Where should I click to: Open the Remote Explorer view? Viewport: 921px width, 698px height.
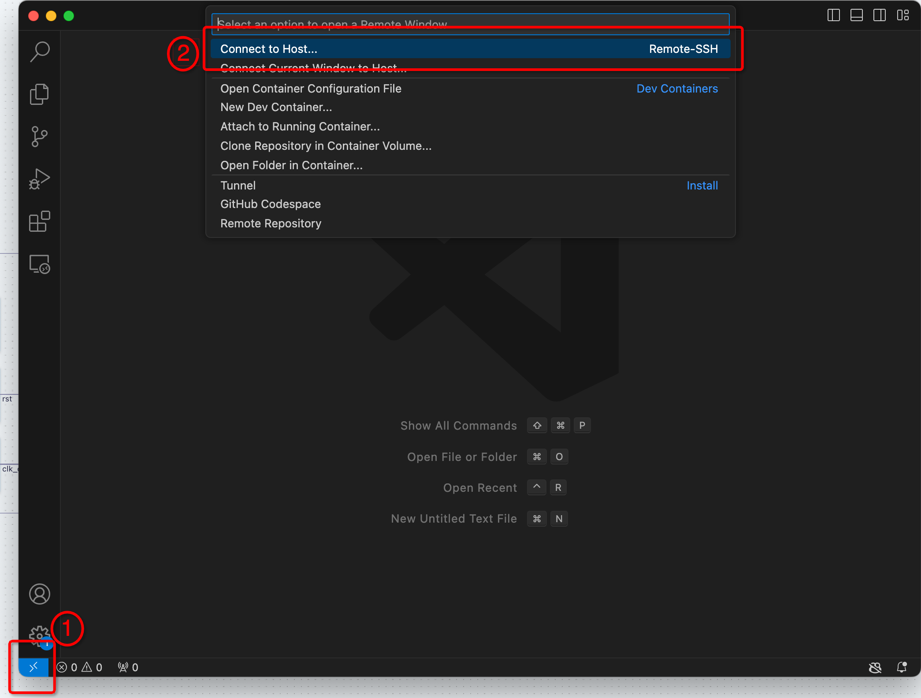coord(40,264)
